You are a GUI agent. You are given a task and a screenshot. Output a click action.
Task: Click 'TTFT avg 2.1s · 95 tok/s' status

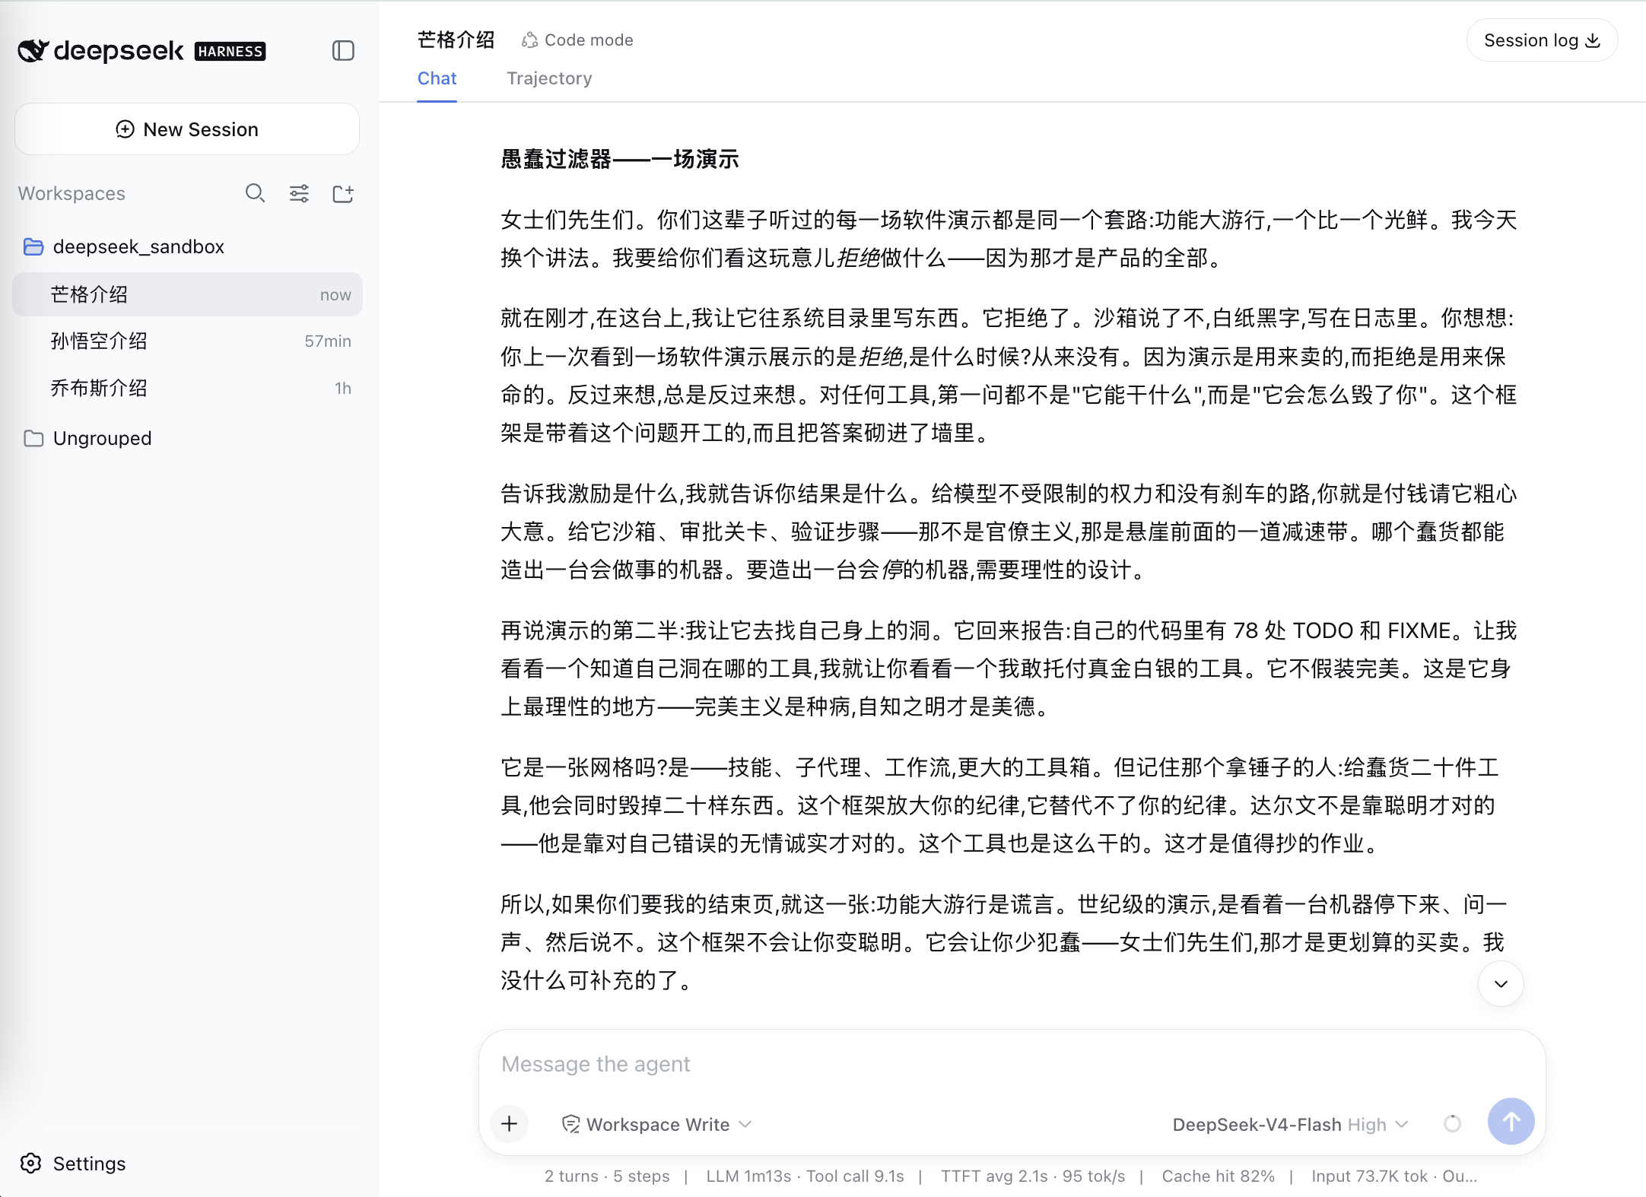[1033, 1176]
